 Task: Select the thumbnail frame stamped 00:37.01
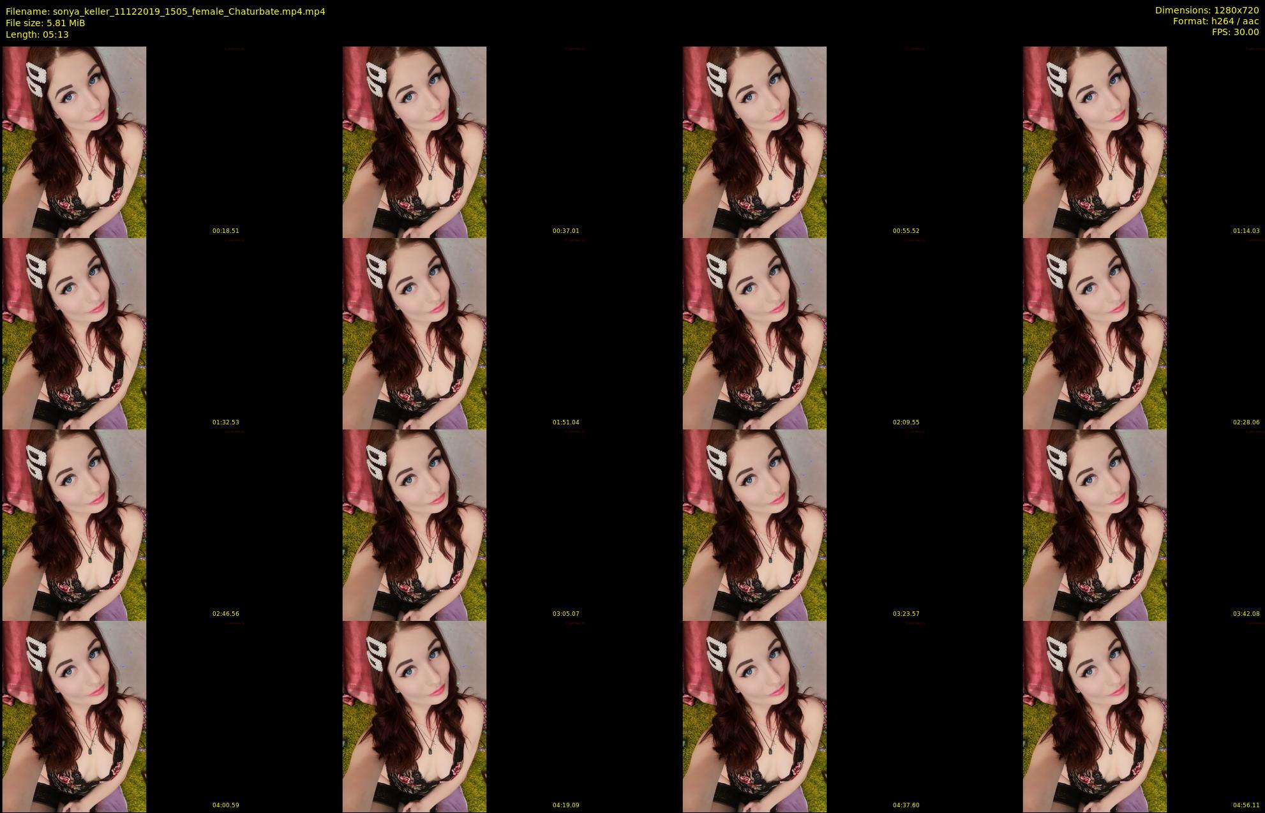[x=414, y=142]
